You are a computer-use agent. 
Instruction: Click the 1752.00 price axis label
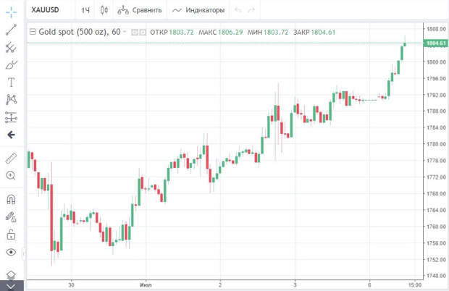tap(436, 260)
